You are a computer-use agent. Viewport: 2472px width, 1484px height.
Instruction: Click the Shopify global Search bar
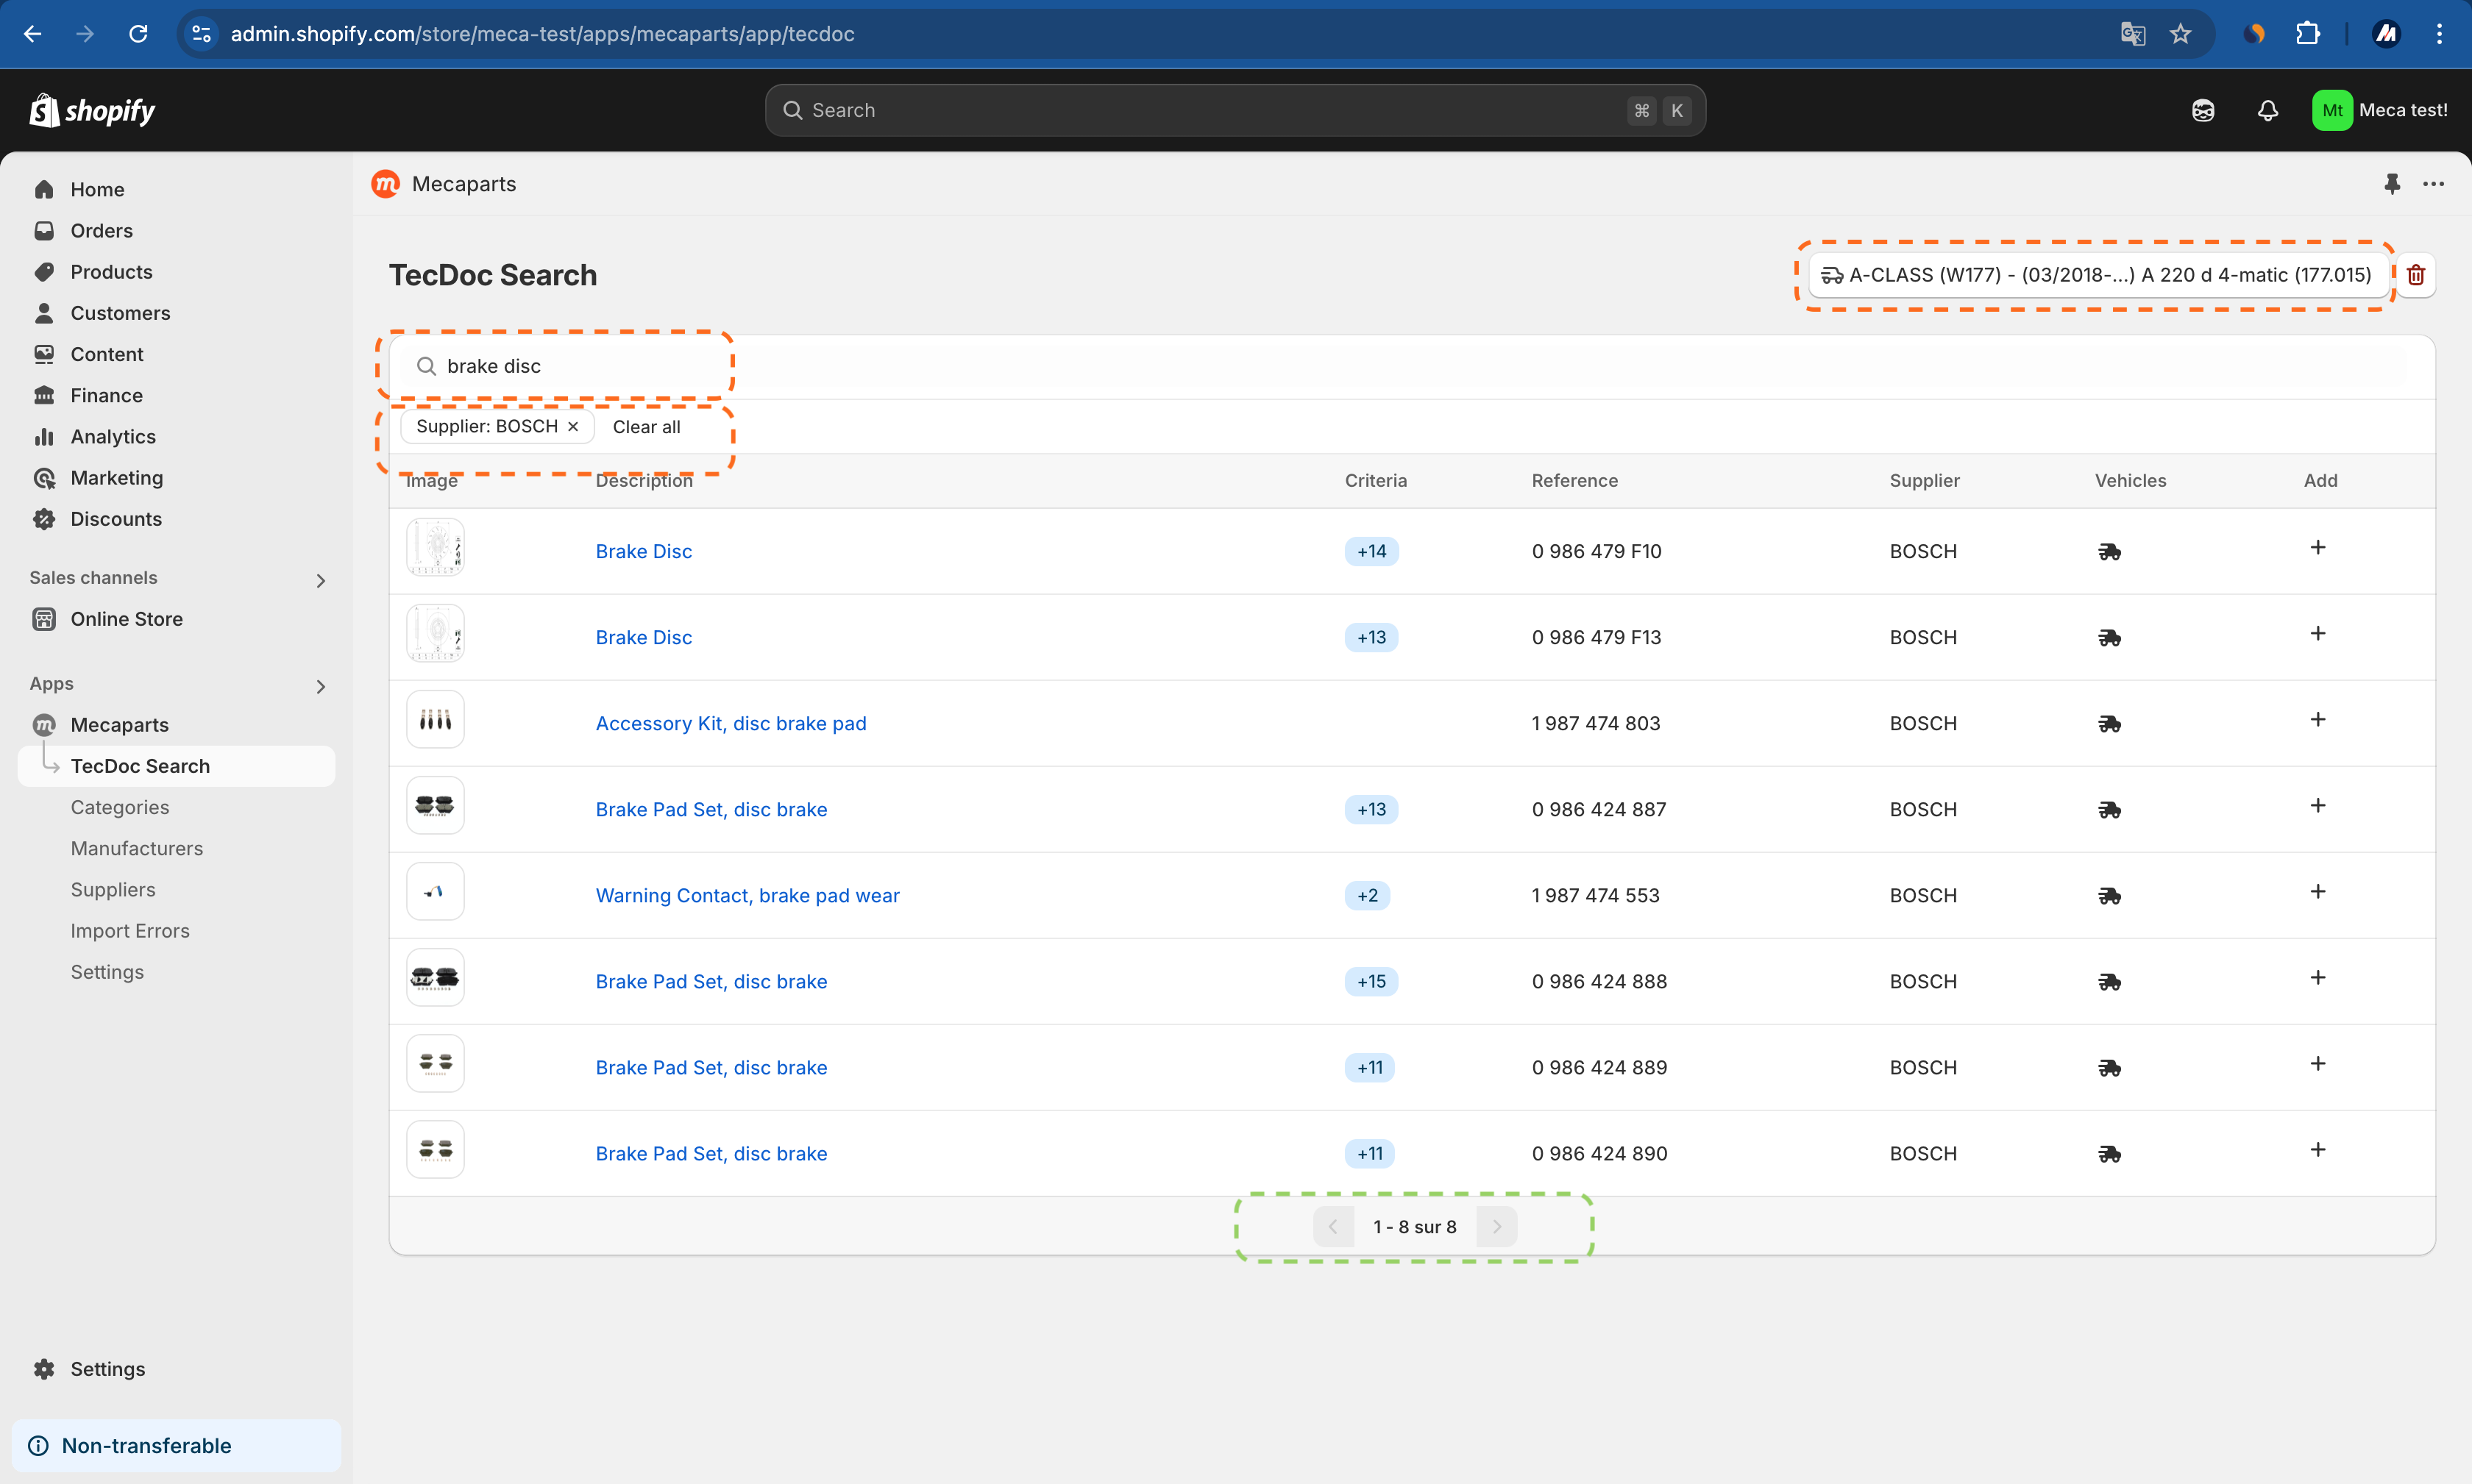click(1235, 110)
